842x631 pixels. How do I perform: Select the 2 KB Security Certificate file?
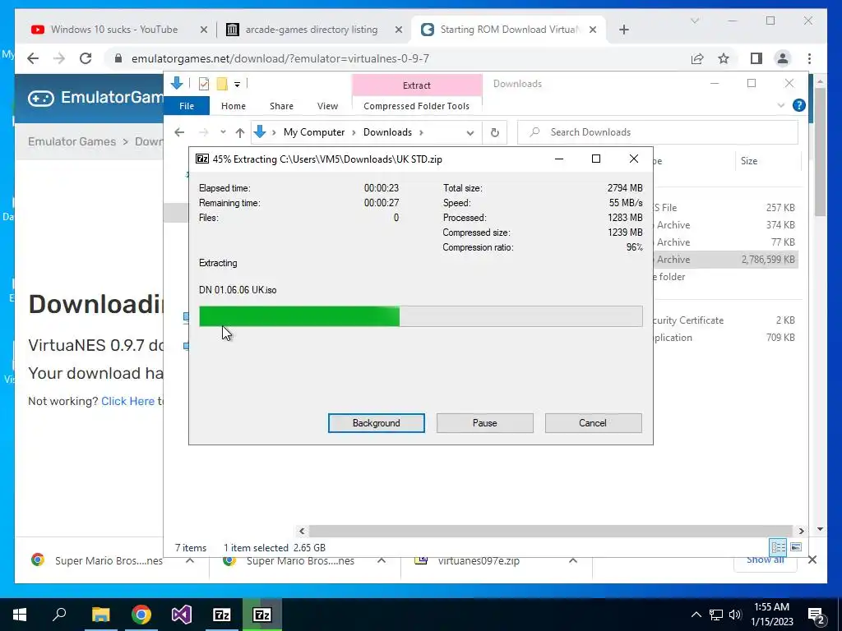[x=725, y=320]
